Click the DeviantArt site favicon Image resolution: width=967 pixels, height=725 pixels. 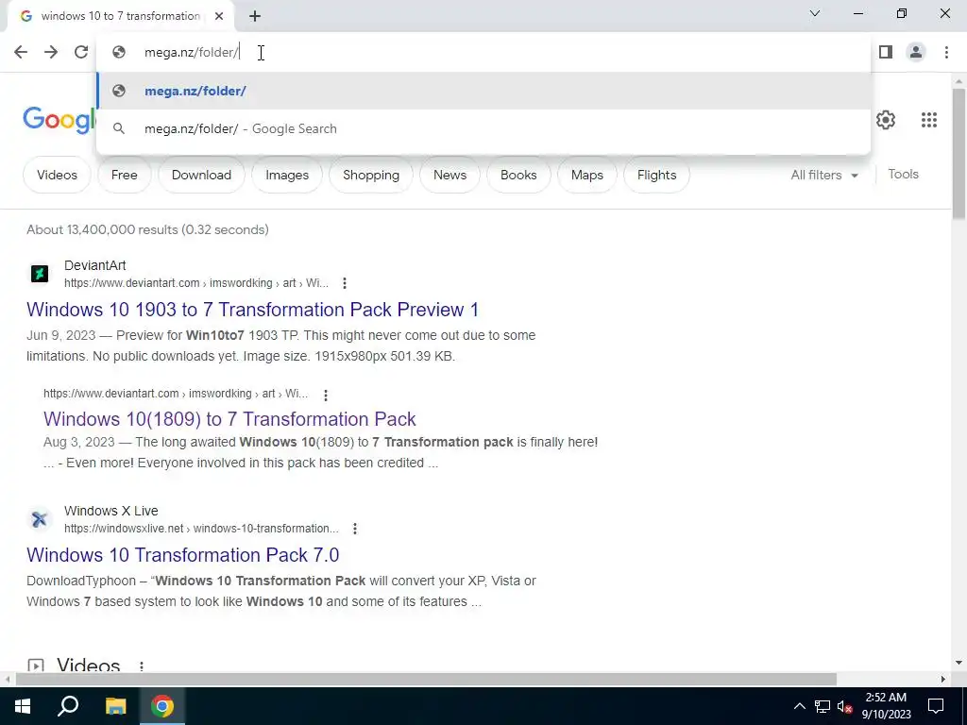tap(40, 273)
